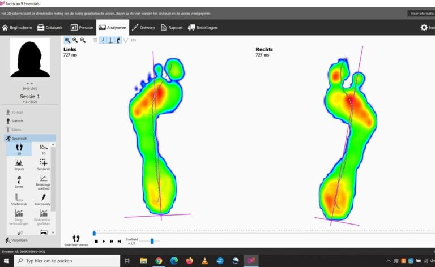This screenshot has height=267, width=435.
Task: Collapse the Dynamisch section
Action: coord(20,138)
